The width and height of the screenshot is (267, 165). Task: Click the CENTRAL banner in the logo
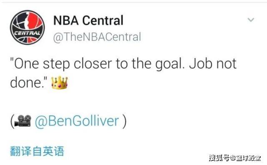tap(27, 33)
